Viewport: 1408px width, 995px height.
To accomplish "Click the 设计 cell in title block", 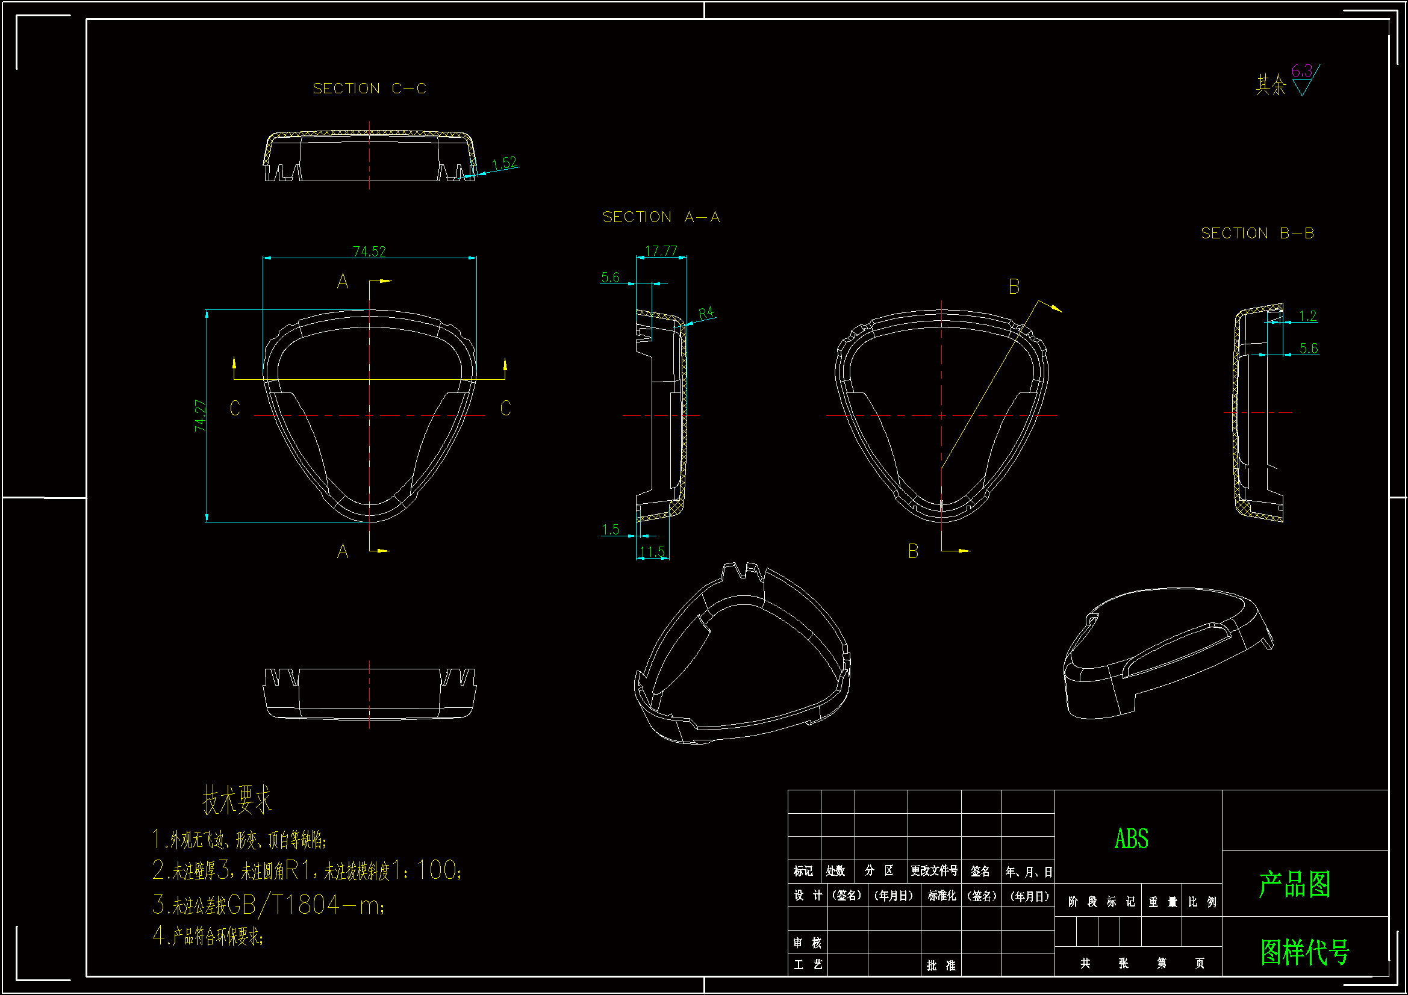I will click(x=808, y=896).
